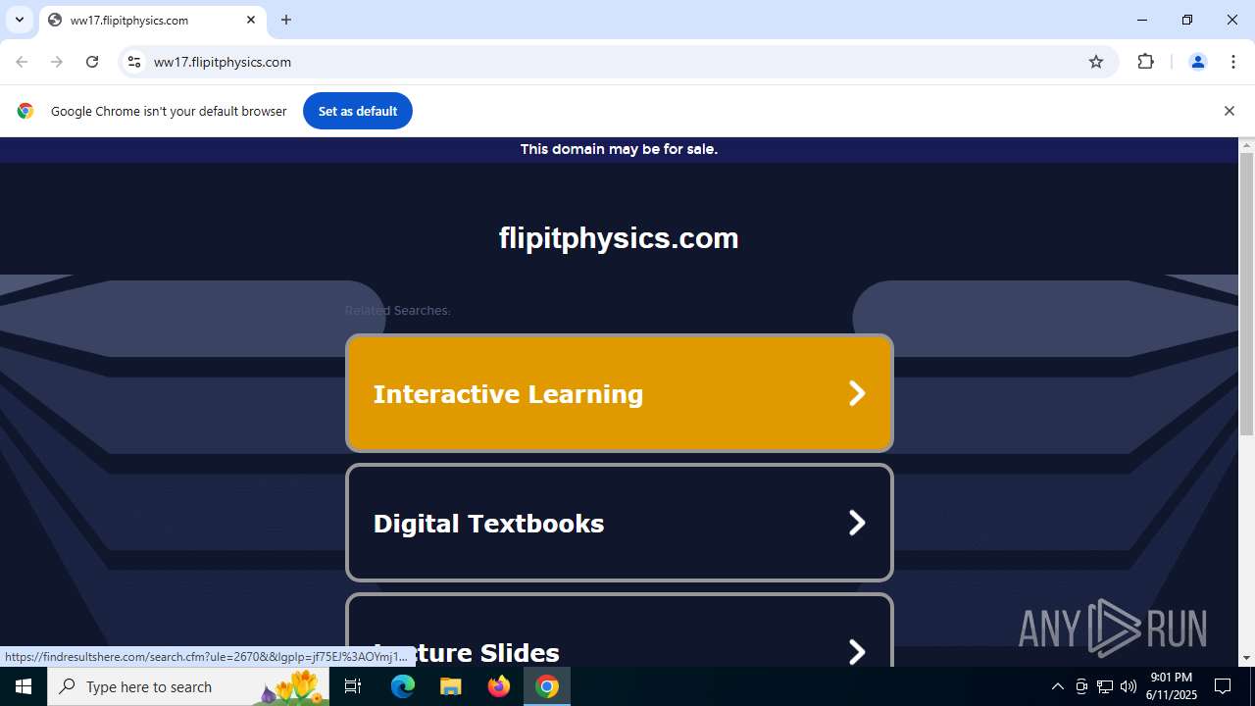Open network status tray icon
Screen dimensions: 1255x706
point(1105,686)
